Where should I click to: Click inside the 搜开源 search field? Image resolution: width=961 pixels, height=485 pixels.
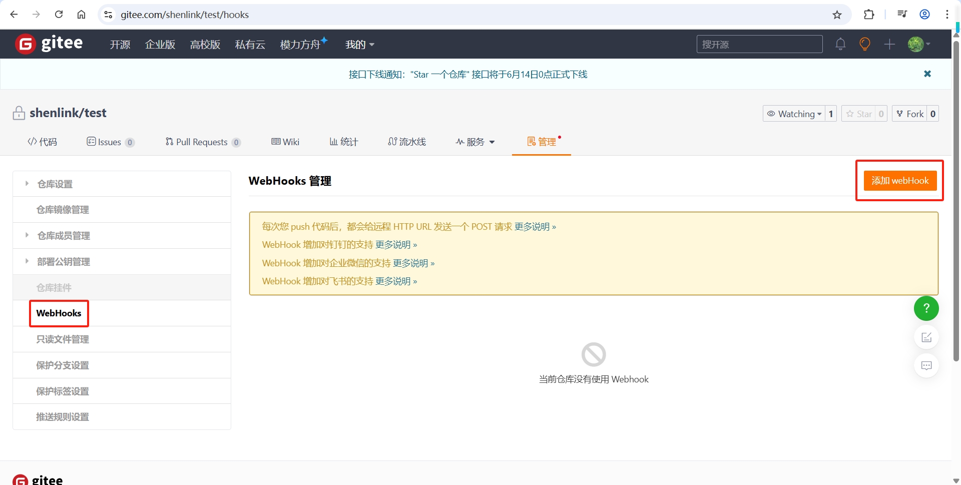click(759, 44)
